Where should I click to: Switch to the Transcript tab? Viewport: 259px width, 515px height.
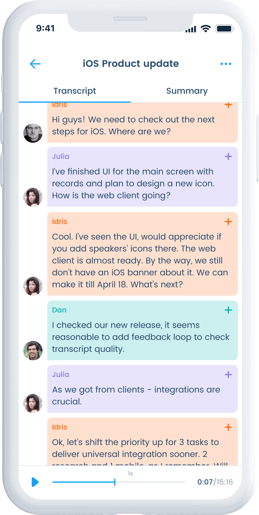[x=75, y=91]
